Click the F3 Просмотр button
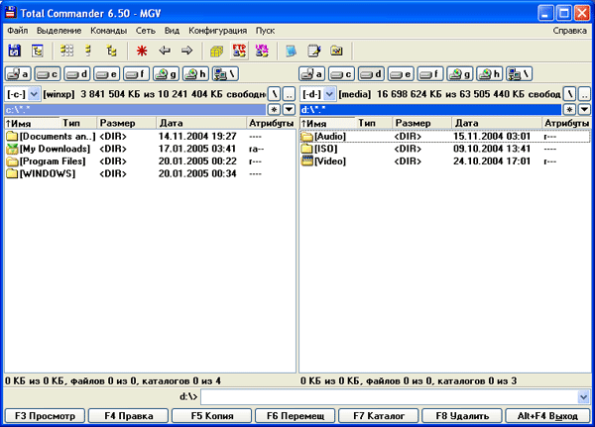Screen dimensions: 595x427 [x=45, y=416]
